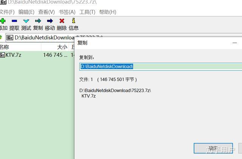This screenshot has width=242, height=159.
Task: Sort by the 大小 column header
Action: [x=56, y=47]
